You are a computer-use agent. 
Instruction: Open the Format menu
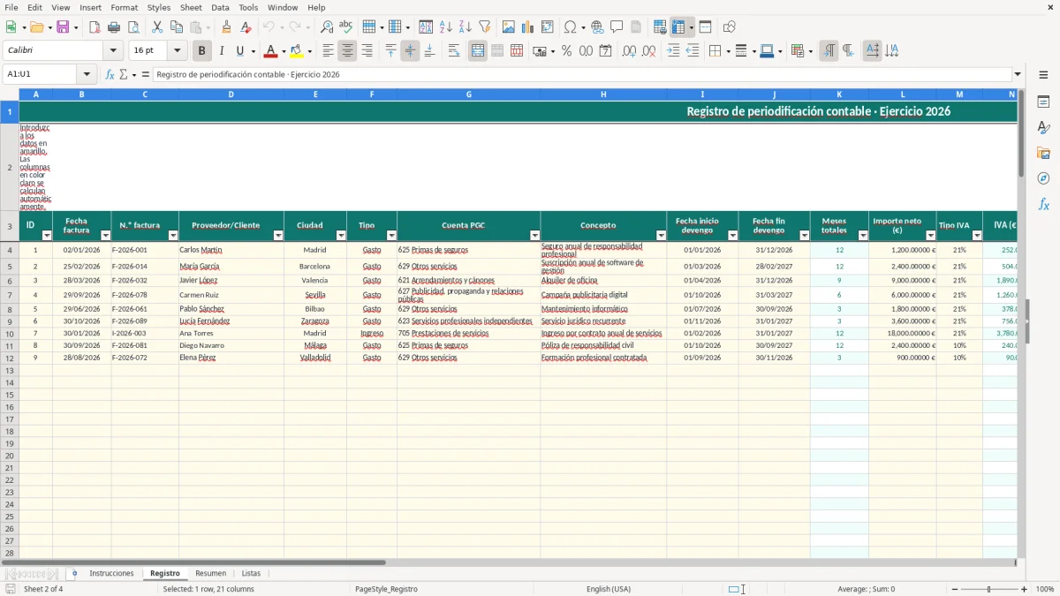(124, 7)
